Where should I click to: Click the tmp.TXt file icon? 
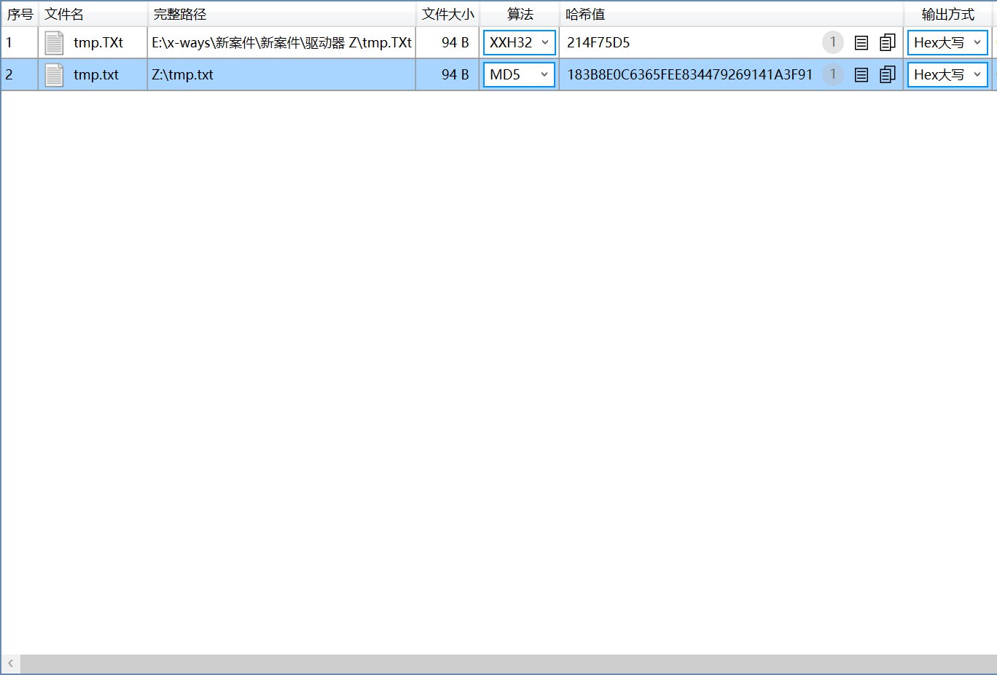pos(54,43)
